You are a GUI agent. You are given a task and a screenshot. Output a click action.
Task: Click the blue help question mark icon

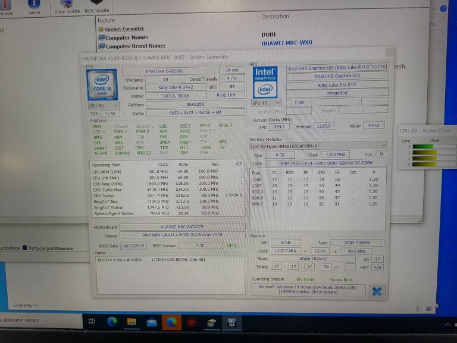443,9
